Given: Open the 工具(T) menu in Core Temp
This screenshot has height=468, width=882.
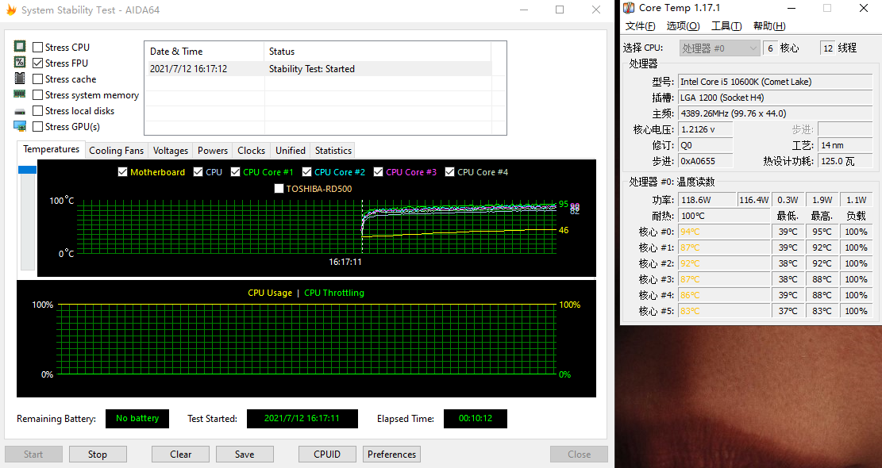Looking at the screenshot, I should click(x=726, y=26).
